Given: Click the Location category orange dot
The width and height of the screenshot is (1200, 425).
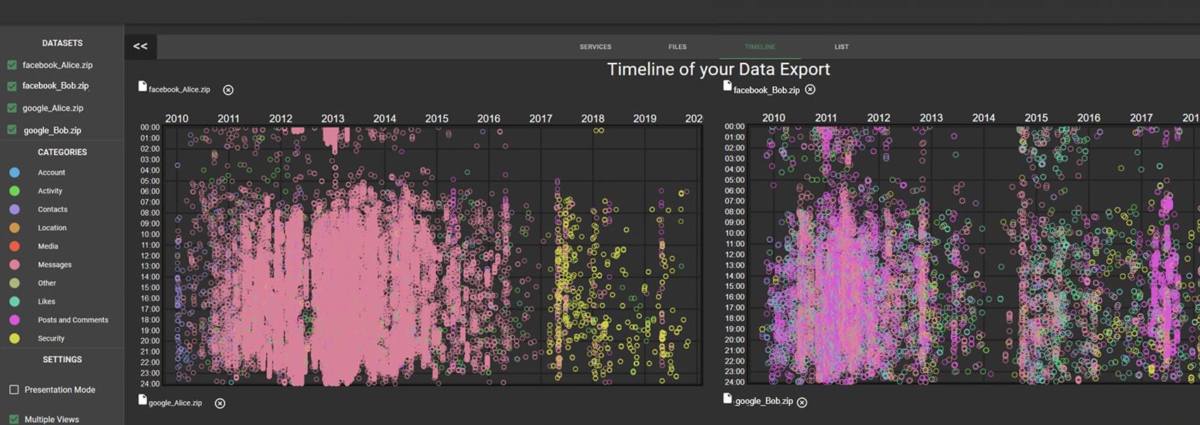Looking at the screenshot, I should [x=14, y=228].
